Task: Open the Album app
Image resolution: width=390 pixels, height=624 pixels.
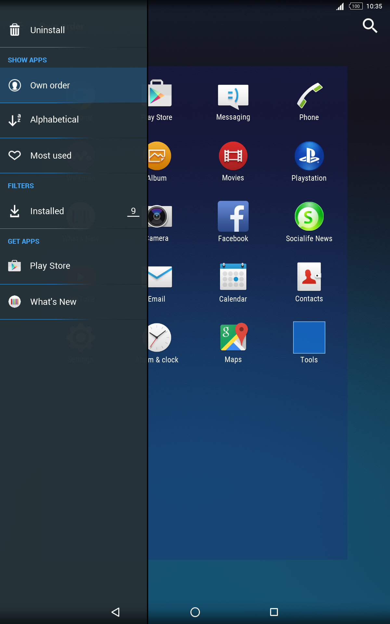Action: pos(159,156)
